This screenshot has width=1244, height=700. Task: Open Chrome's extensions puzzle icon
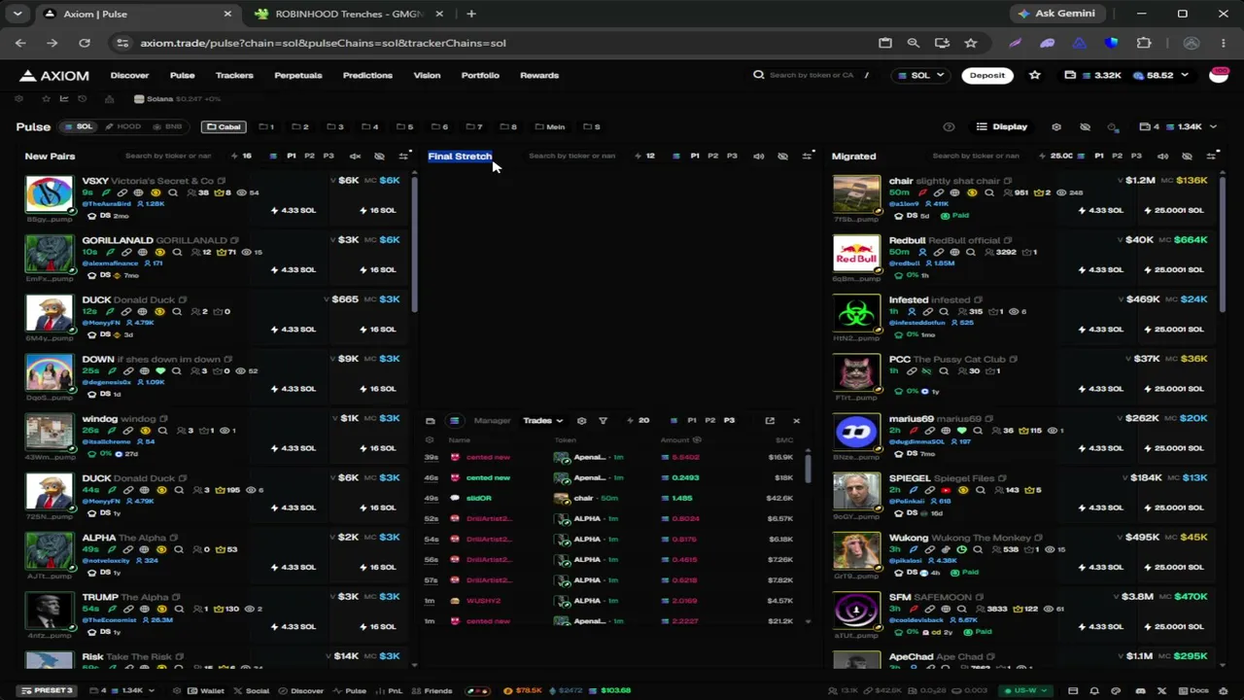point(1144,43)
